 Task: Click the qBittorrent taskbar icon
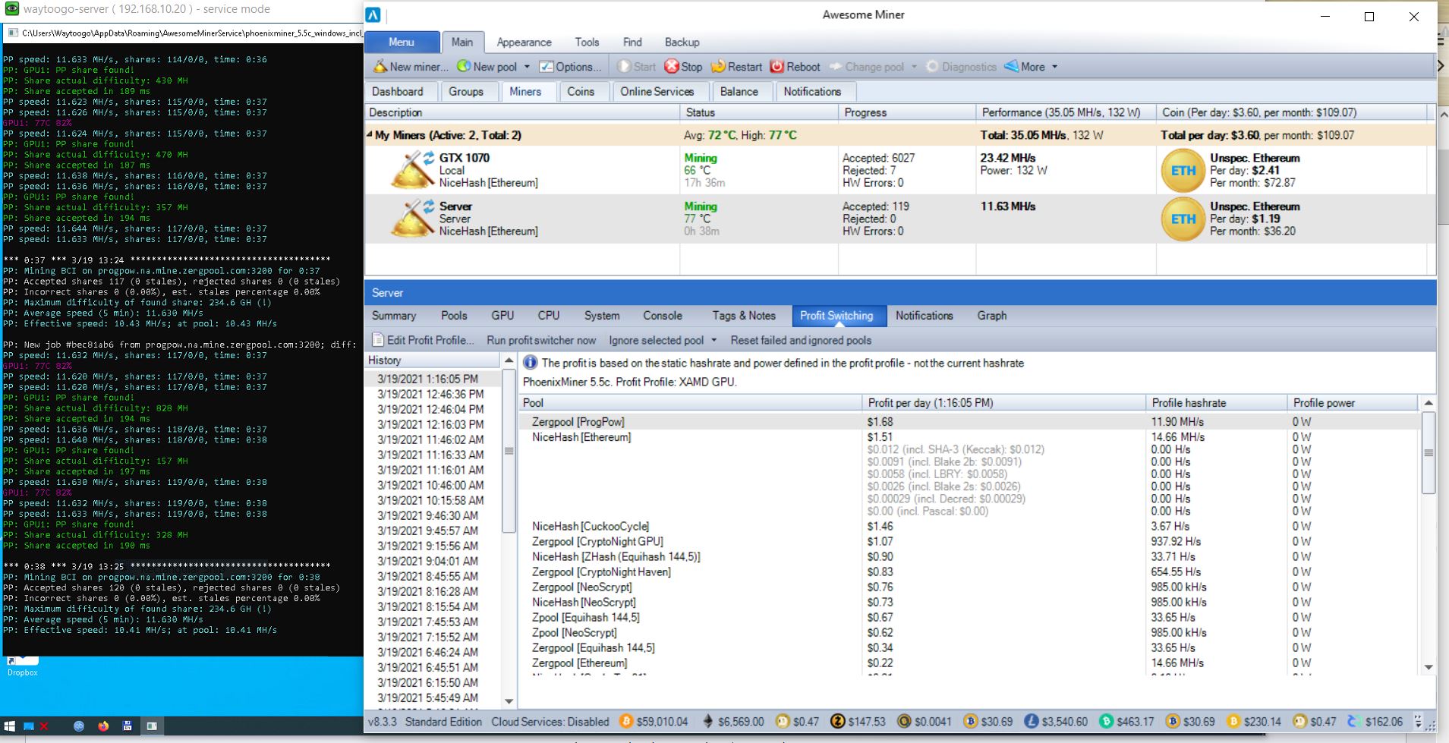(x=79, y=726)
